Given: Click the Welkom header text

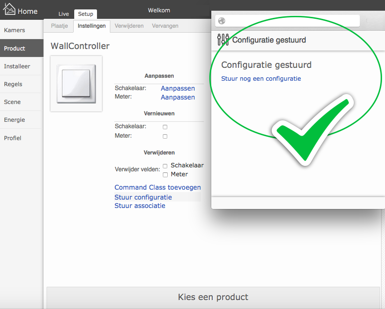Looking at the screenshot, I should [159, 10].
